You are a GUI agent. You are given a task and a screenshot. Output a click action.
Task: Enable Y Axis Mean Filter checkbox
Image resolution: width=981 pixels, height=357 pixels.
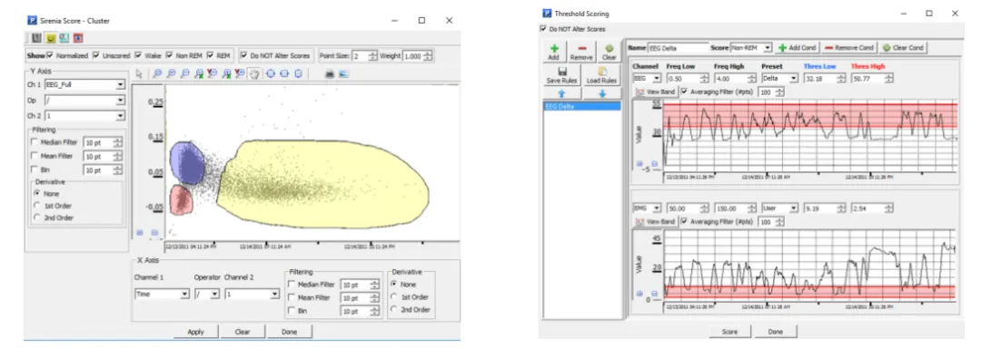click(35, 156)
